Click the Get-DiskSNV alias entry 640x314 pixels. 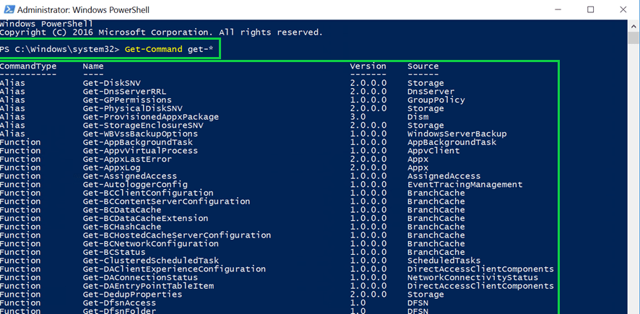click(x=111, y=83)
